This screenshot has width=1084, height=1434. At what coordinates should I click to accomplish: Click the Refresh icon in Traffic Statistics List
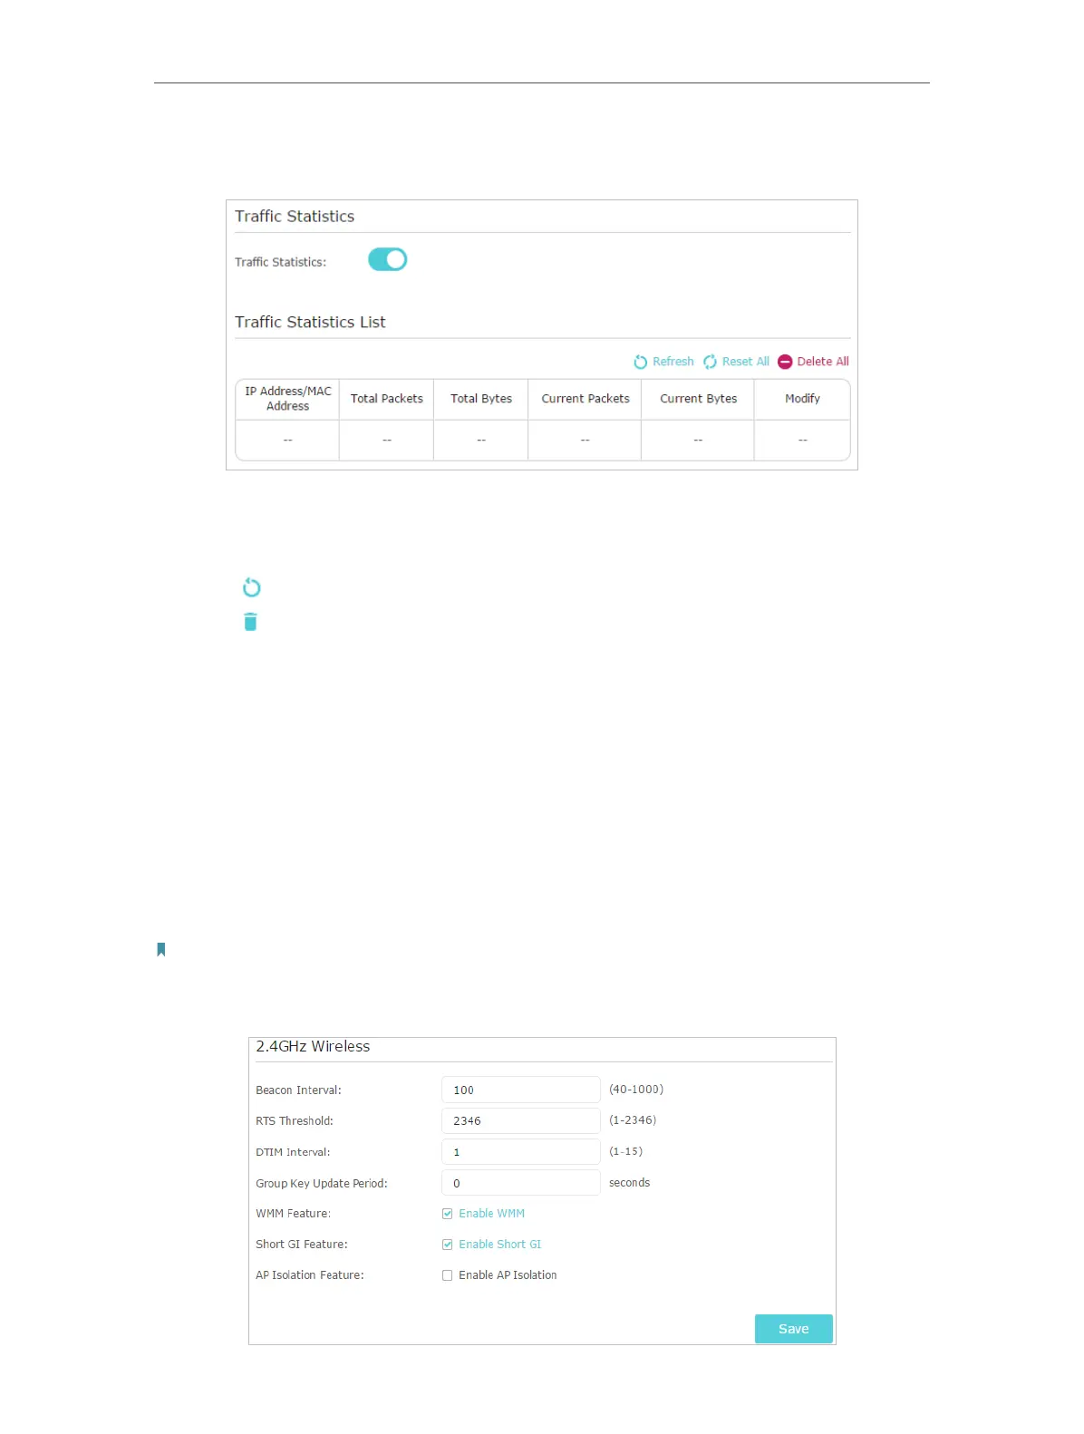pyautogui.click(x=640, y=362)
